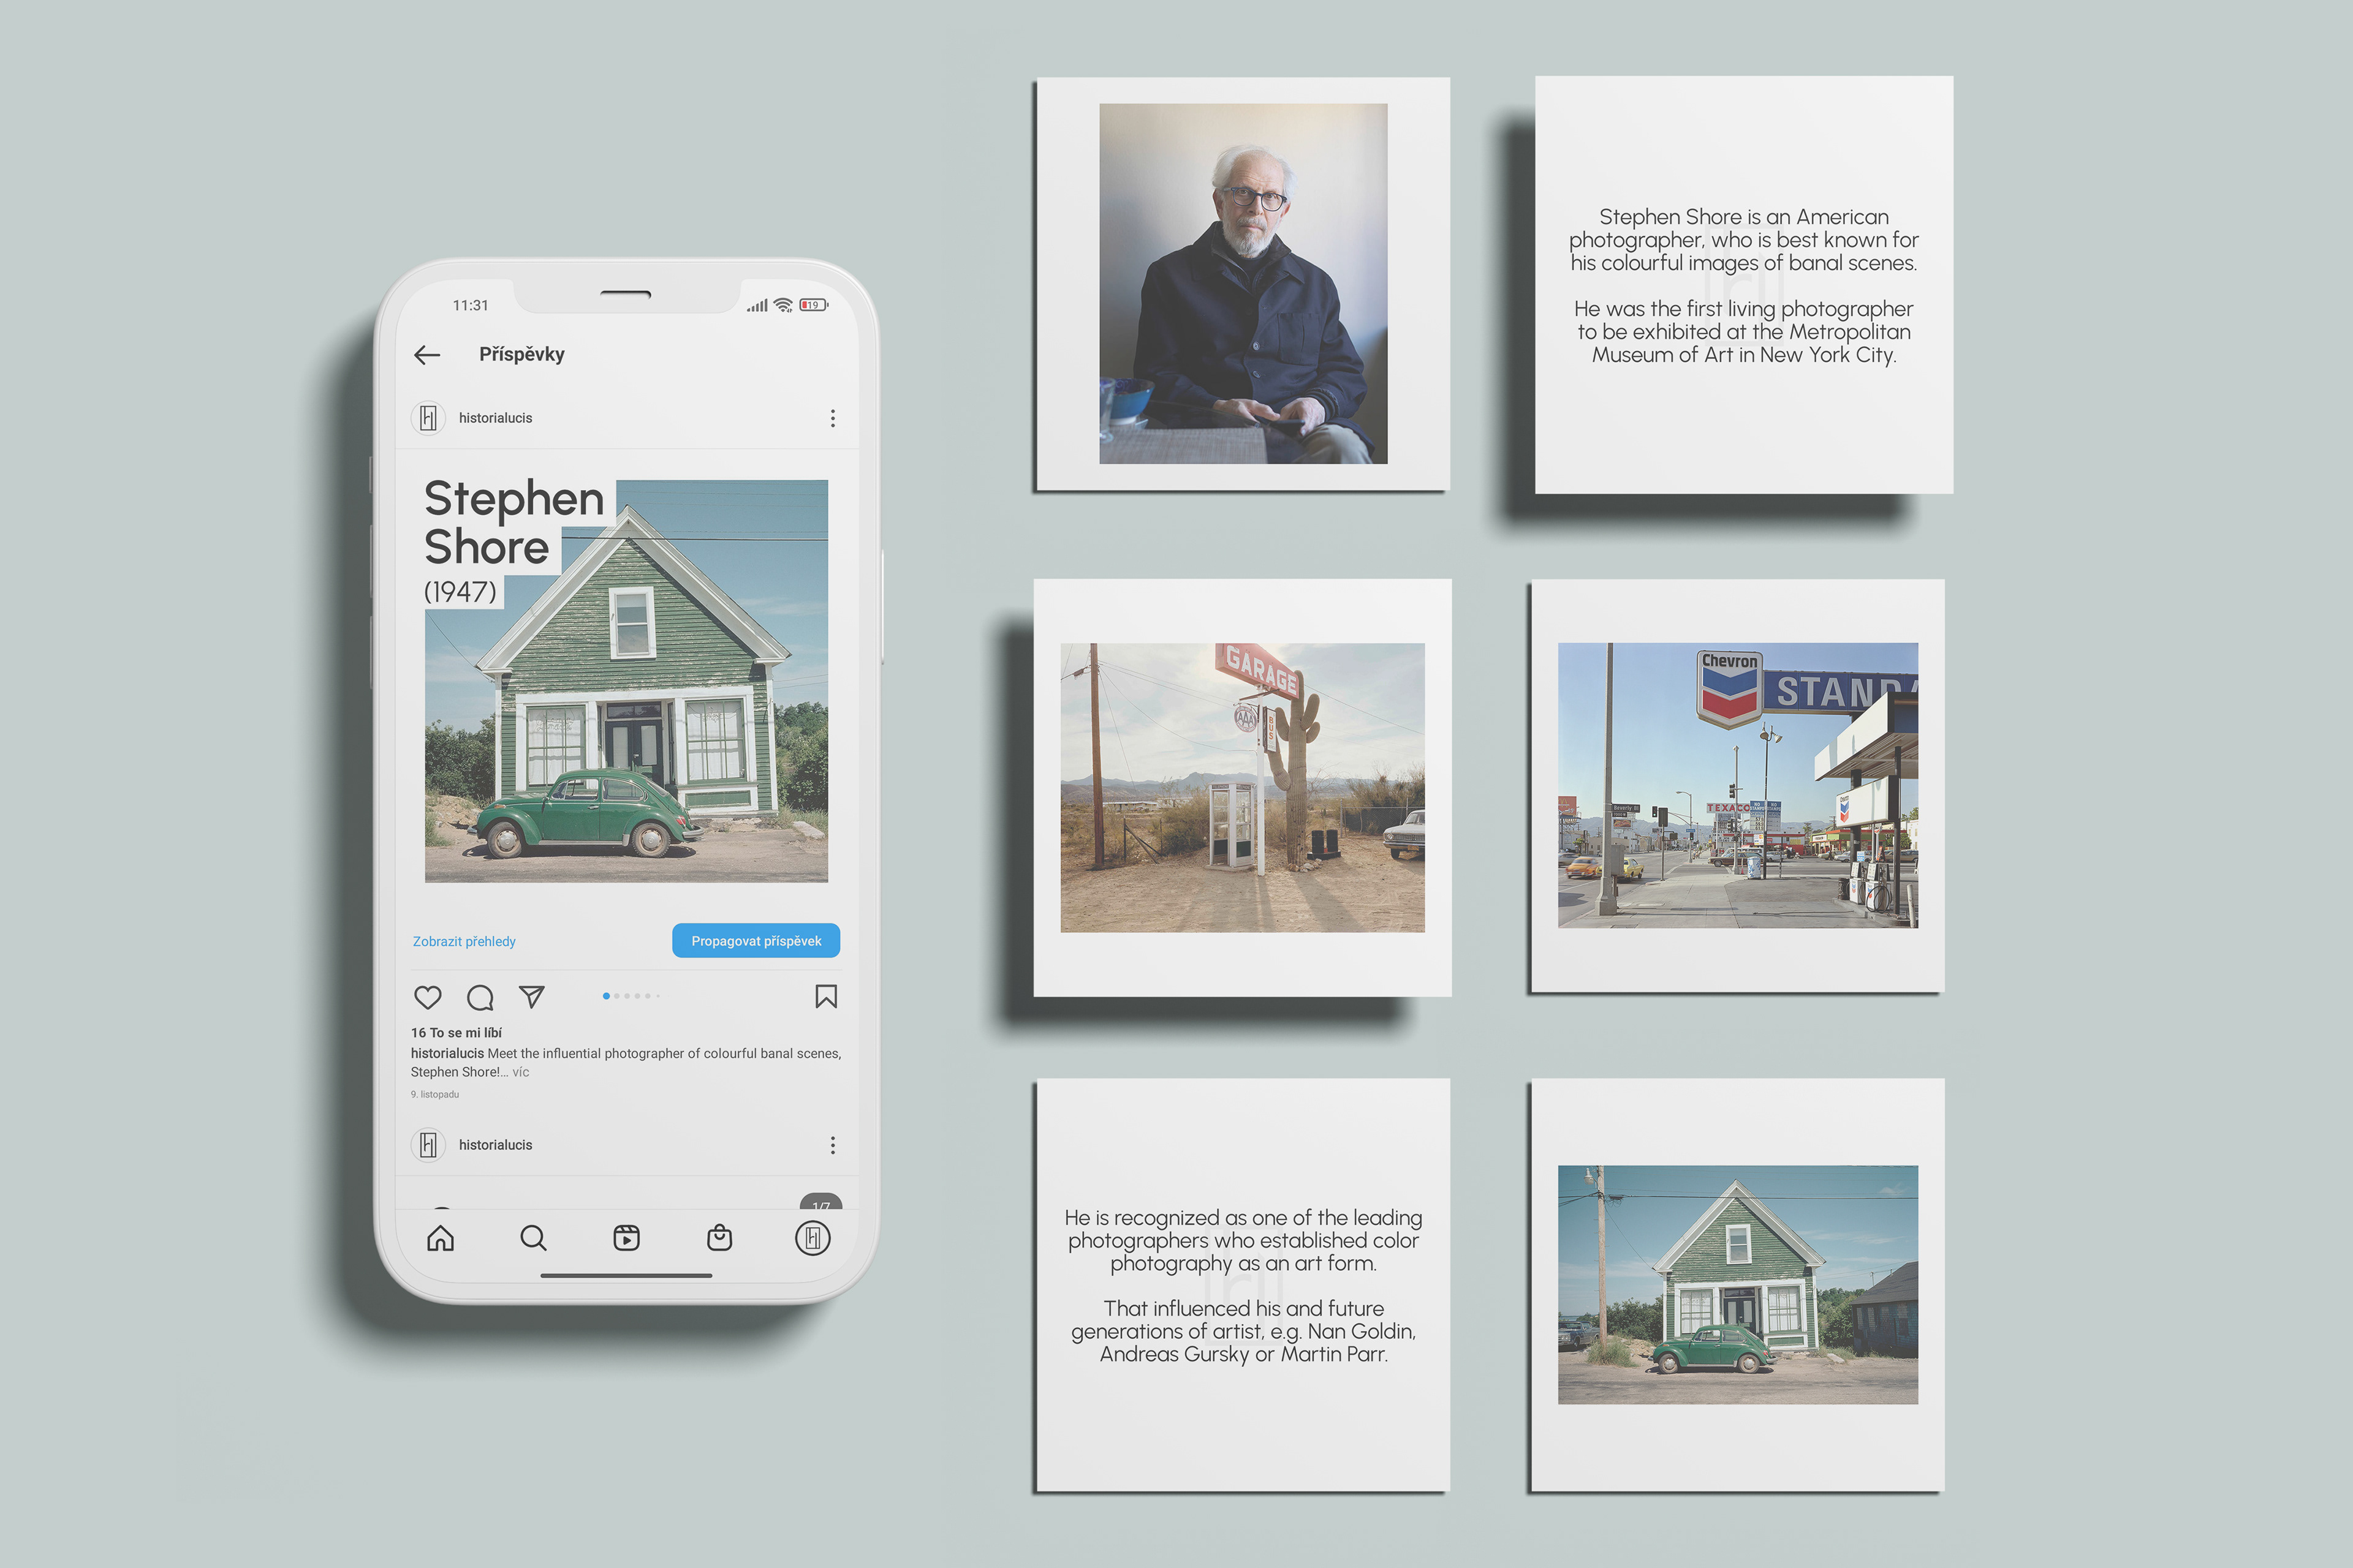Click Propagovat příspěvek button
The width and height of the screenshot is (2353, 1568).
756,941
